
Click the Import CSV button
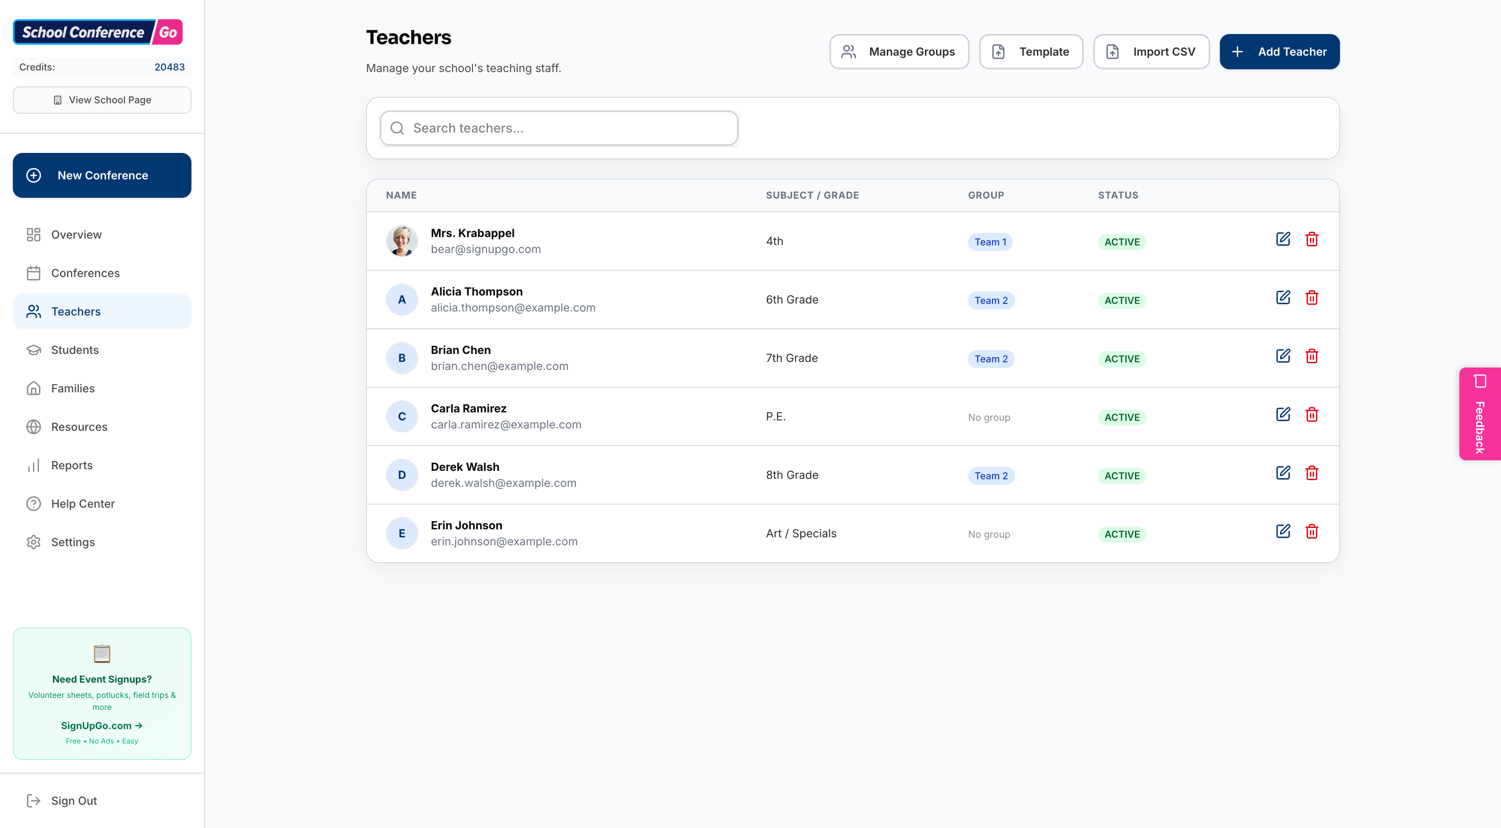point(1151,51)
